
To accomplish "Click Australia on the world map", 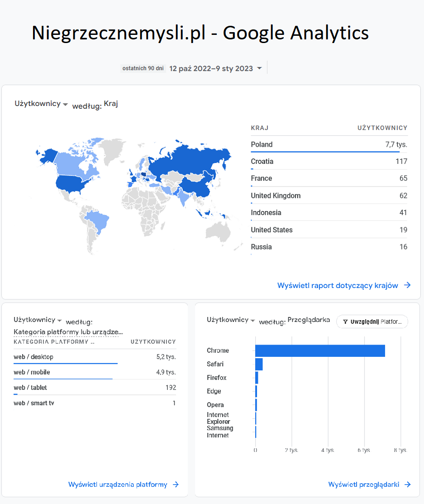I will coord(218,231).
